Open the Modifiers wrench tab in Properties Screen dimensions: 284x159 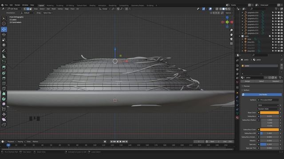pyautogui.click(x=237, y=97)
